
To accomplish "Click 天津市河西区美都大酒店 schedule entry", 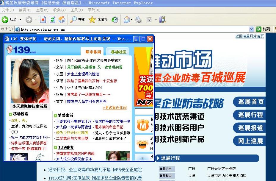I will [x=227, y=176].
